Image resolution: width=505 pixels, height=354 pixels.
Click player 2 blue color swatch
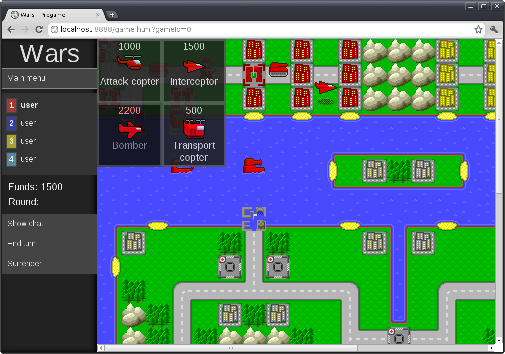tap(11, 123)
